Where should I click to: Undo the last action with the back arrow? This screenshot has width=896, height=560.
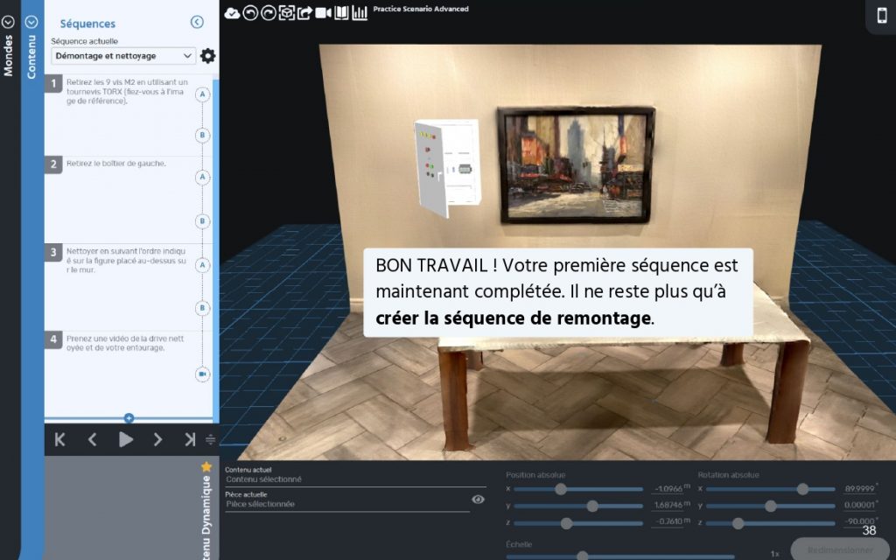point(250,13)
